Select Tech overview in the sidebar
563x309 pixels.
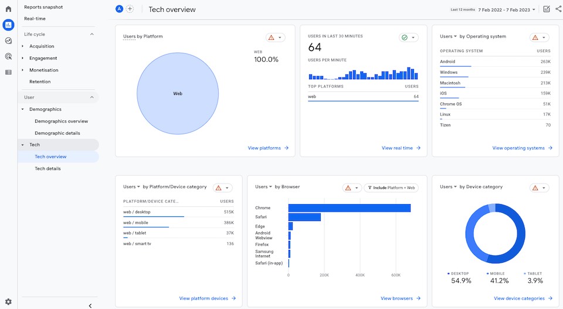click(x=58, y=157)
